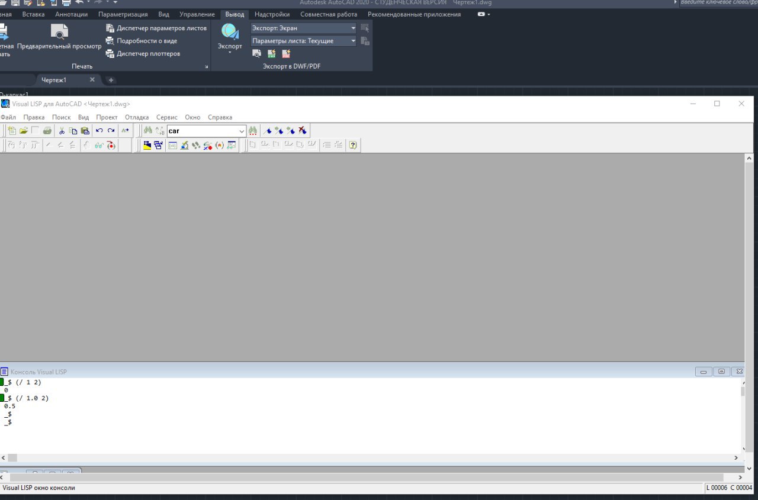This screenshot has height=500, width=758.
Task: Switch to the Параметризация ribbon tab
Action: point(123,14)
